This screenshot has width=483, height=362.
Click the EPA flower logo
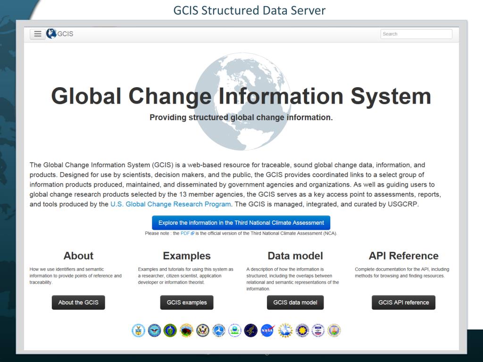pos(235,330)
